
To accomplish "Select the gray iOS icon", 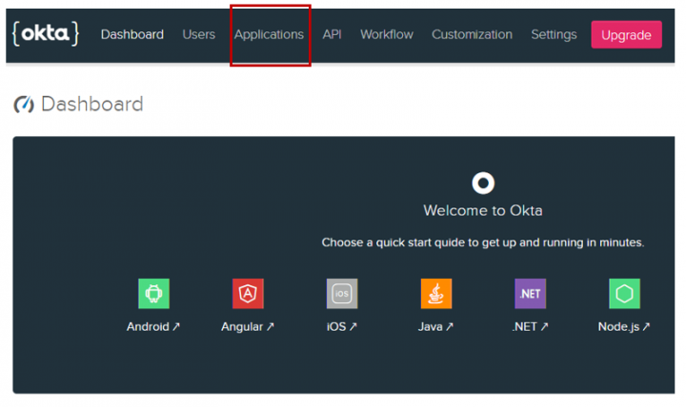I will [342, 294].
